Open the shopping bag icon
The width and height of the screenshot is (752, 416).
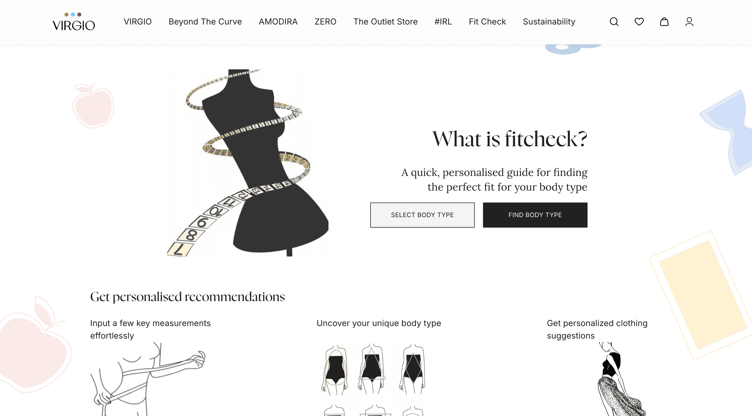click(664, 22)
